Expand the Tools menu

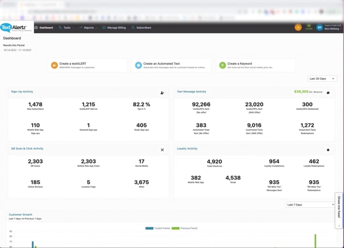click(66, 27)
